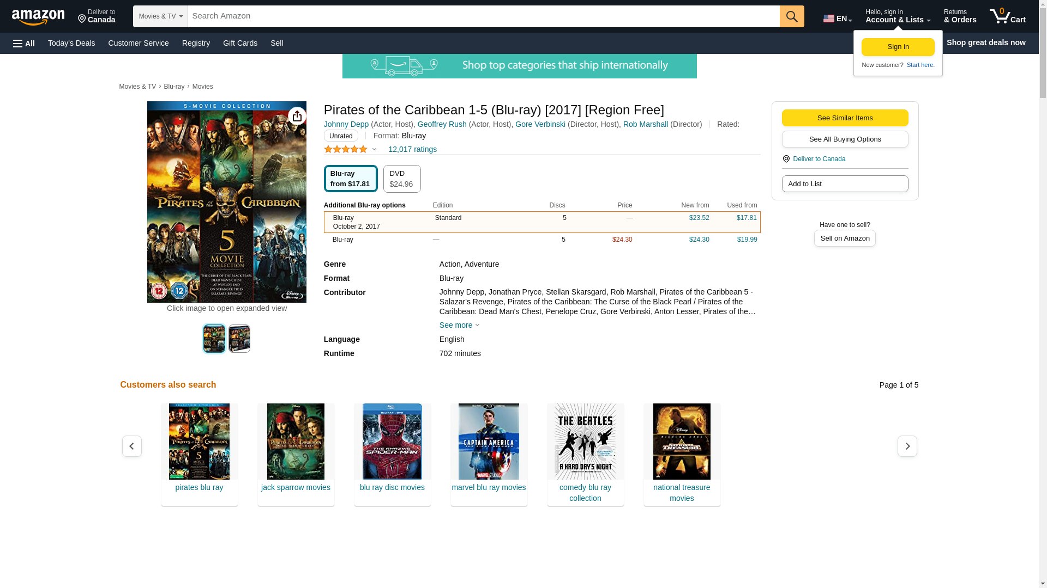This screenshot has width=1047, height=588.
Task: Select the second product thumbnail image
Action: pos(239,339)
